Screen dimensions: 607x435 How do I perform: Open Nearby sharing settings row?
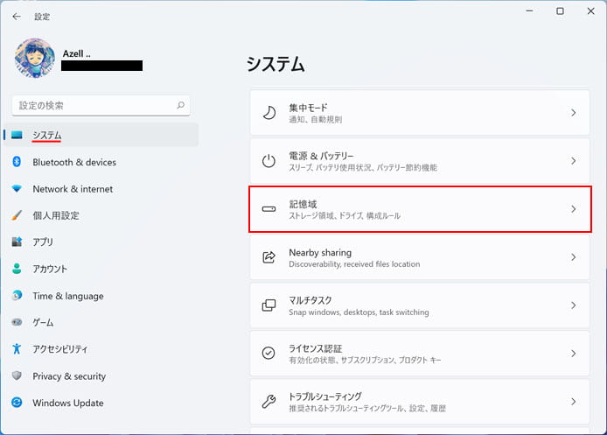tap(420, 257)
